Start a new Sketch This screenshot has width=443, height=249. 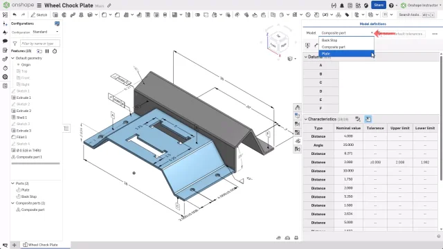[39, 15]
